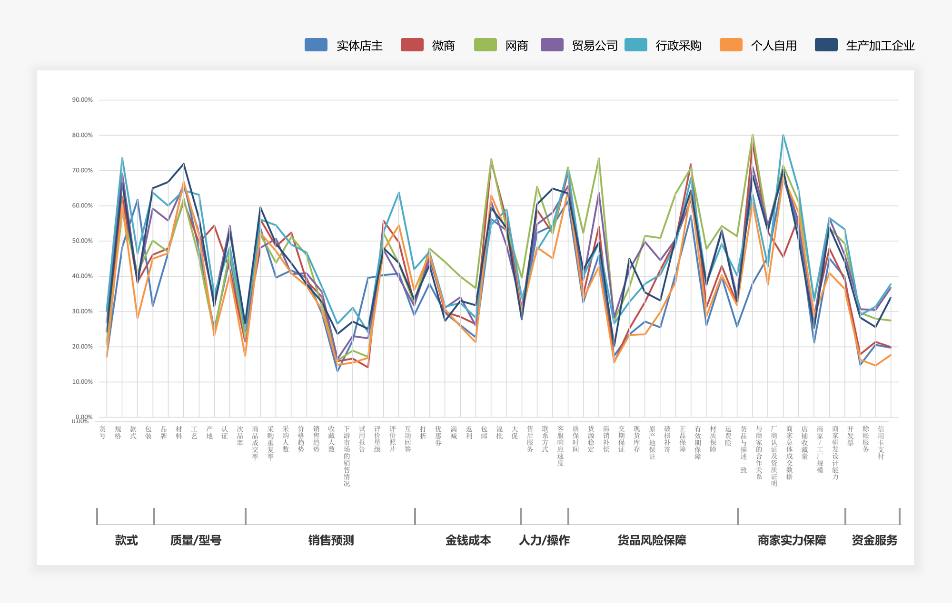952x603 pixels.
Task: Click the 人力/操作 category label
Action: coord(544,540)
